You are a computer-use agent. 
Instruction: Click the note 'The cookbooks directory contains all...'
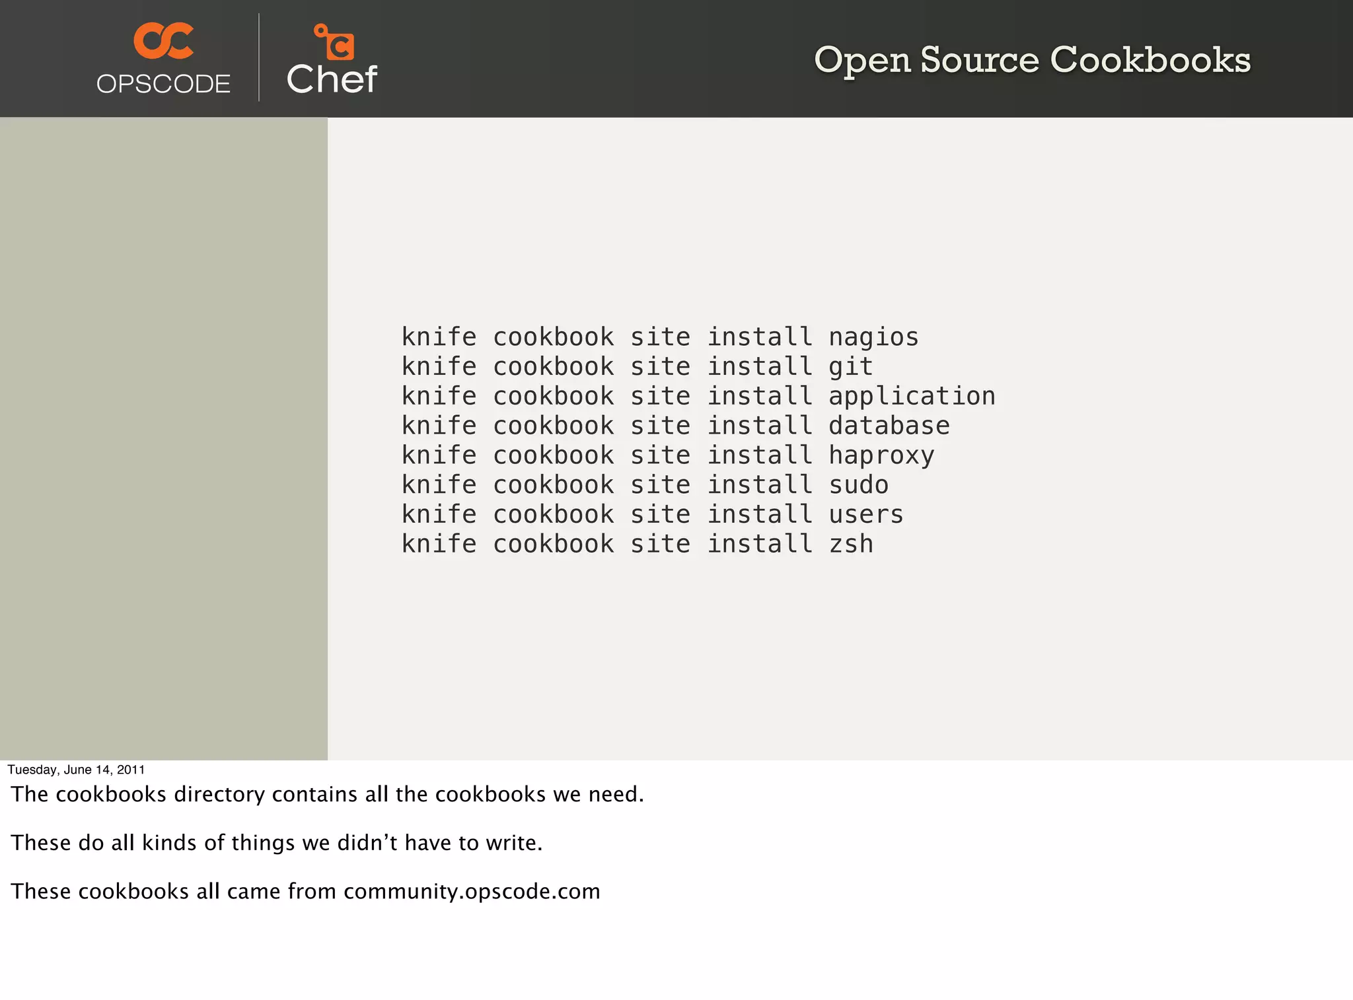[328, 794]
